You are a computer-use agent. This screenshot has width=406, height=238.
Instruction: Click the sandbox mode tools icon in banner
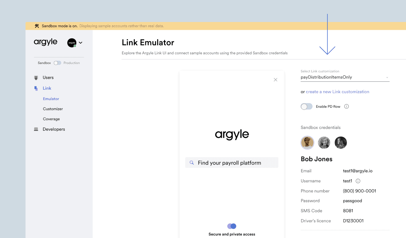pyautogui.click(x=37, y=26)
